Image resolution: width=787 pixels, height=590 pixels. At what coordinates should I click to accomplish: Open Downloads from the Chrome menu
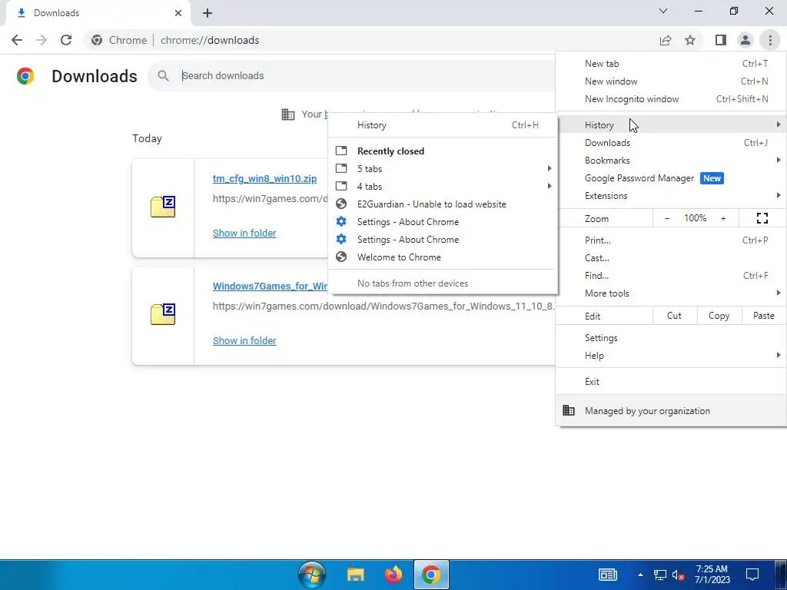pyautogui.click(x=671, y=143)
